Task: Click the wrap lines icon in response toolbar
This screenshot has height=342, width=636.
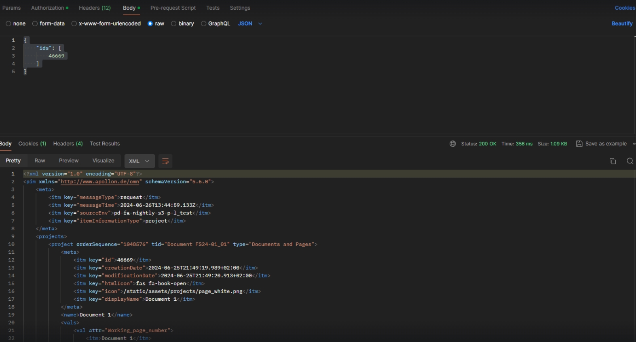Action: [165, 161]
